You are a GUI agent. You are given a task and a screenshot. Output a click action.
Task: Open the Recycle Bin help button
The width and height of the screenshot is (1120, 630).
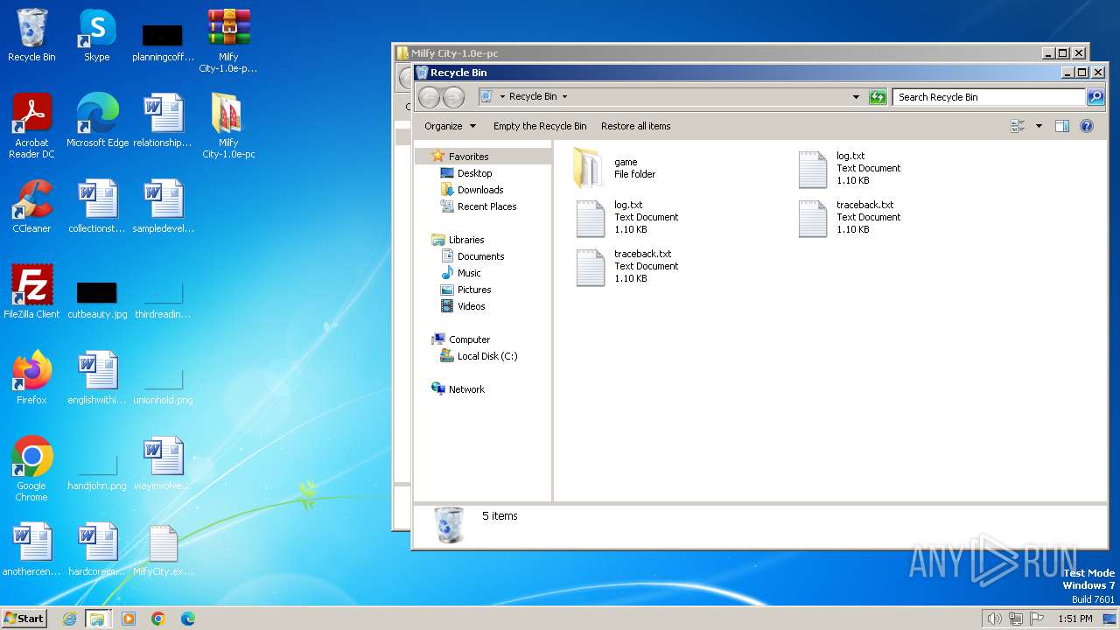click(x=1086, y=126)
